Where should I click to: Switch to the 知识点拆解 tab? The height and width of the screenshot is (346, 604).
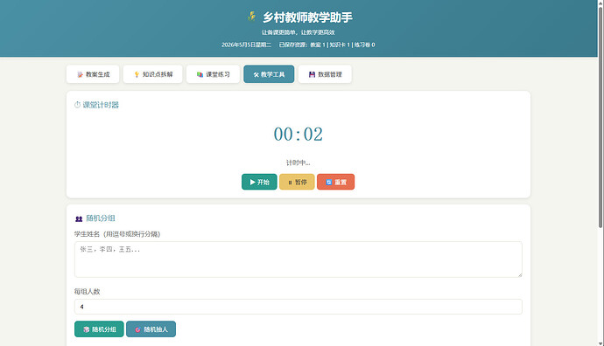tap(153, 74)
